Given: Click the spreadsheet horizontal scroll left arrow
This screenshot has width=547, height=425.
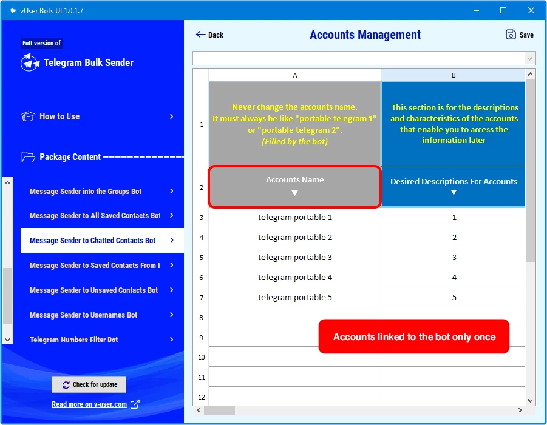Looking at the screenshot, I should [198, 410].
